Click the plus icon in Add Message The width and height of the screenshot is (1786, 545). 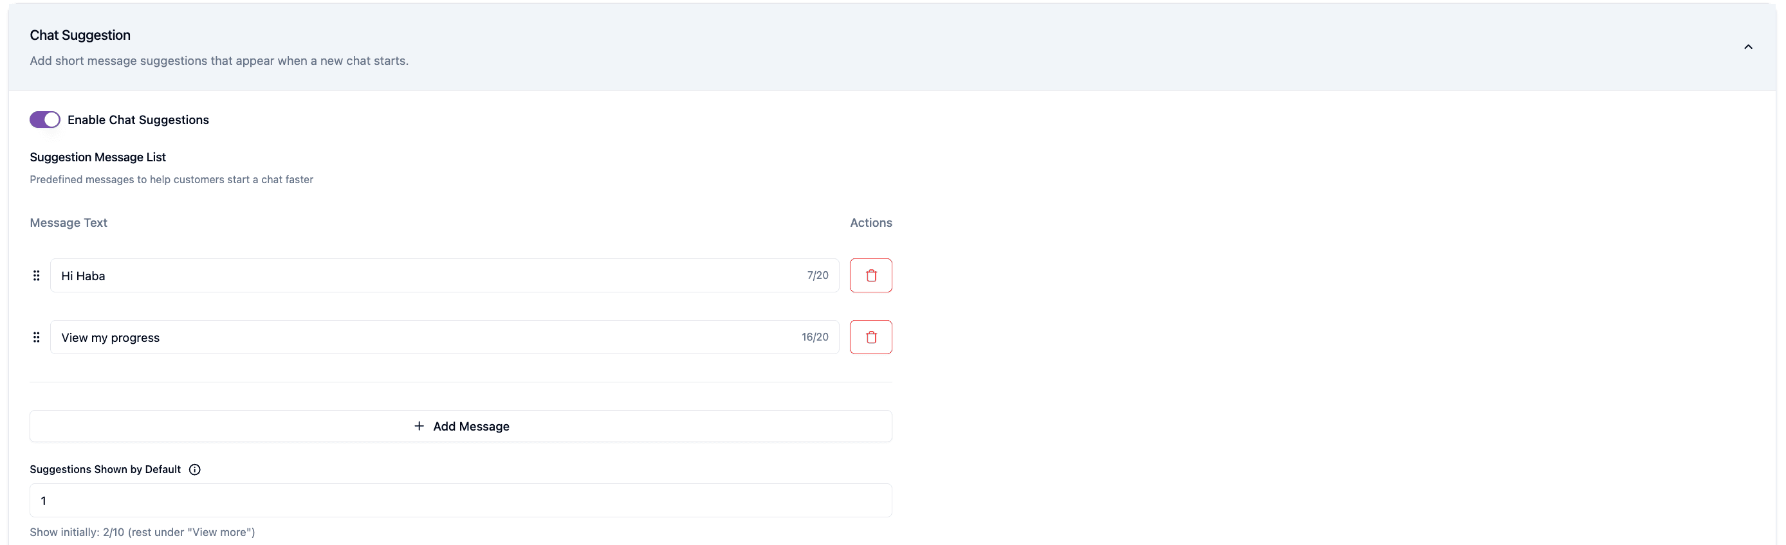pos(419,426)
